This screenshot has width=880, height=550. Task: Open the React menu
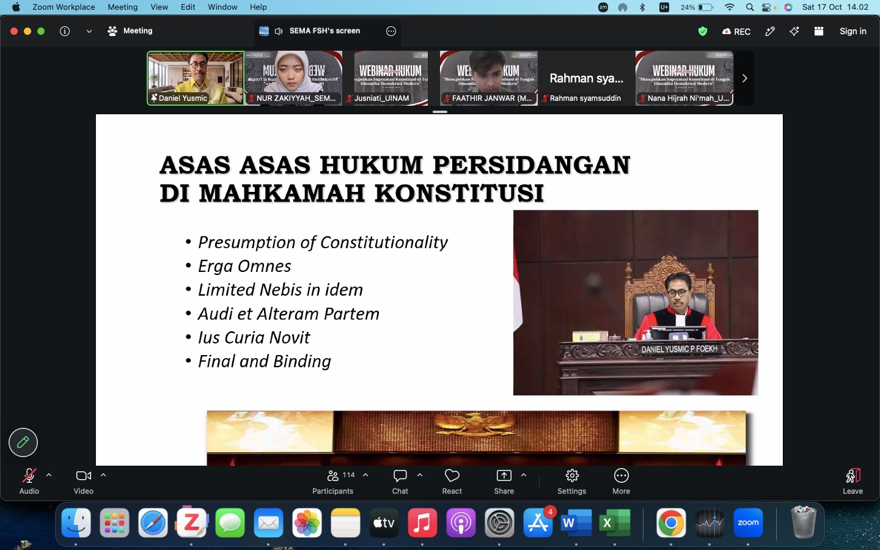(452, 482)
